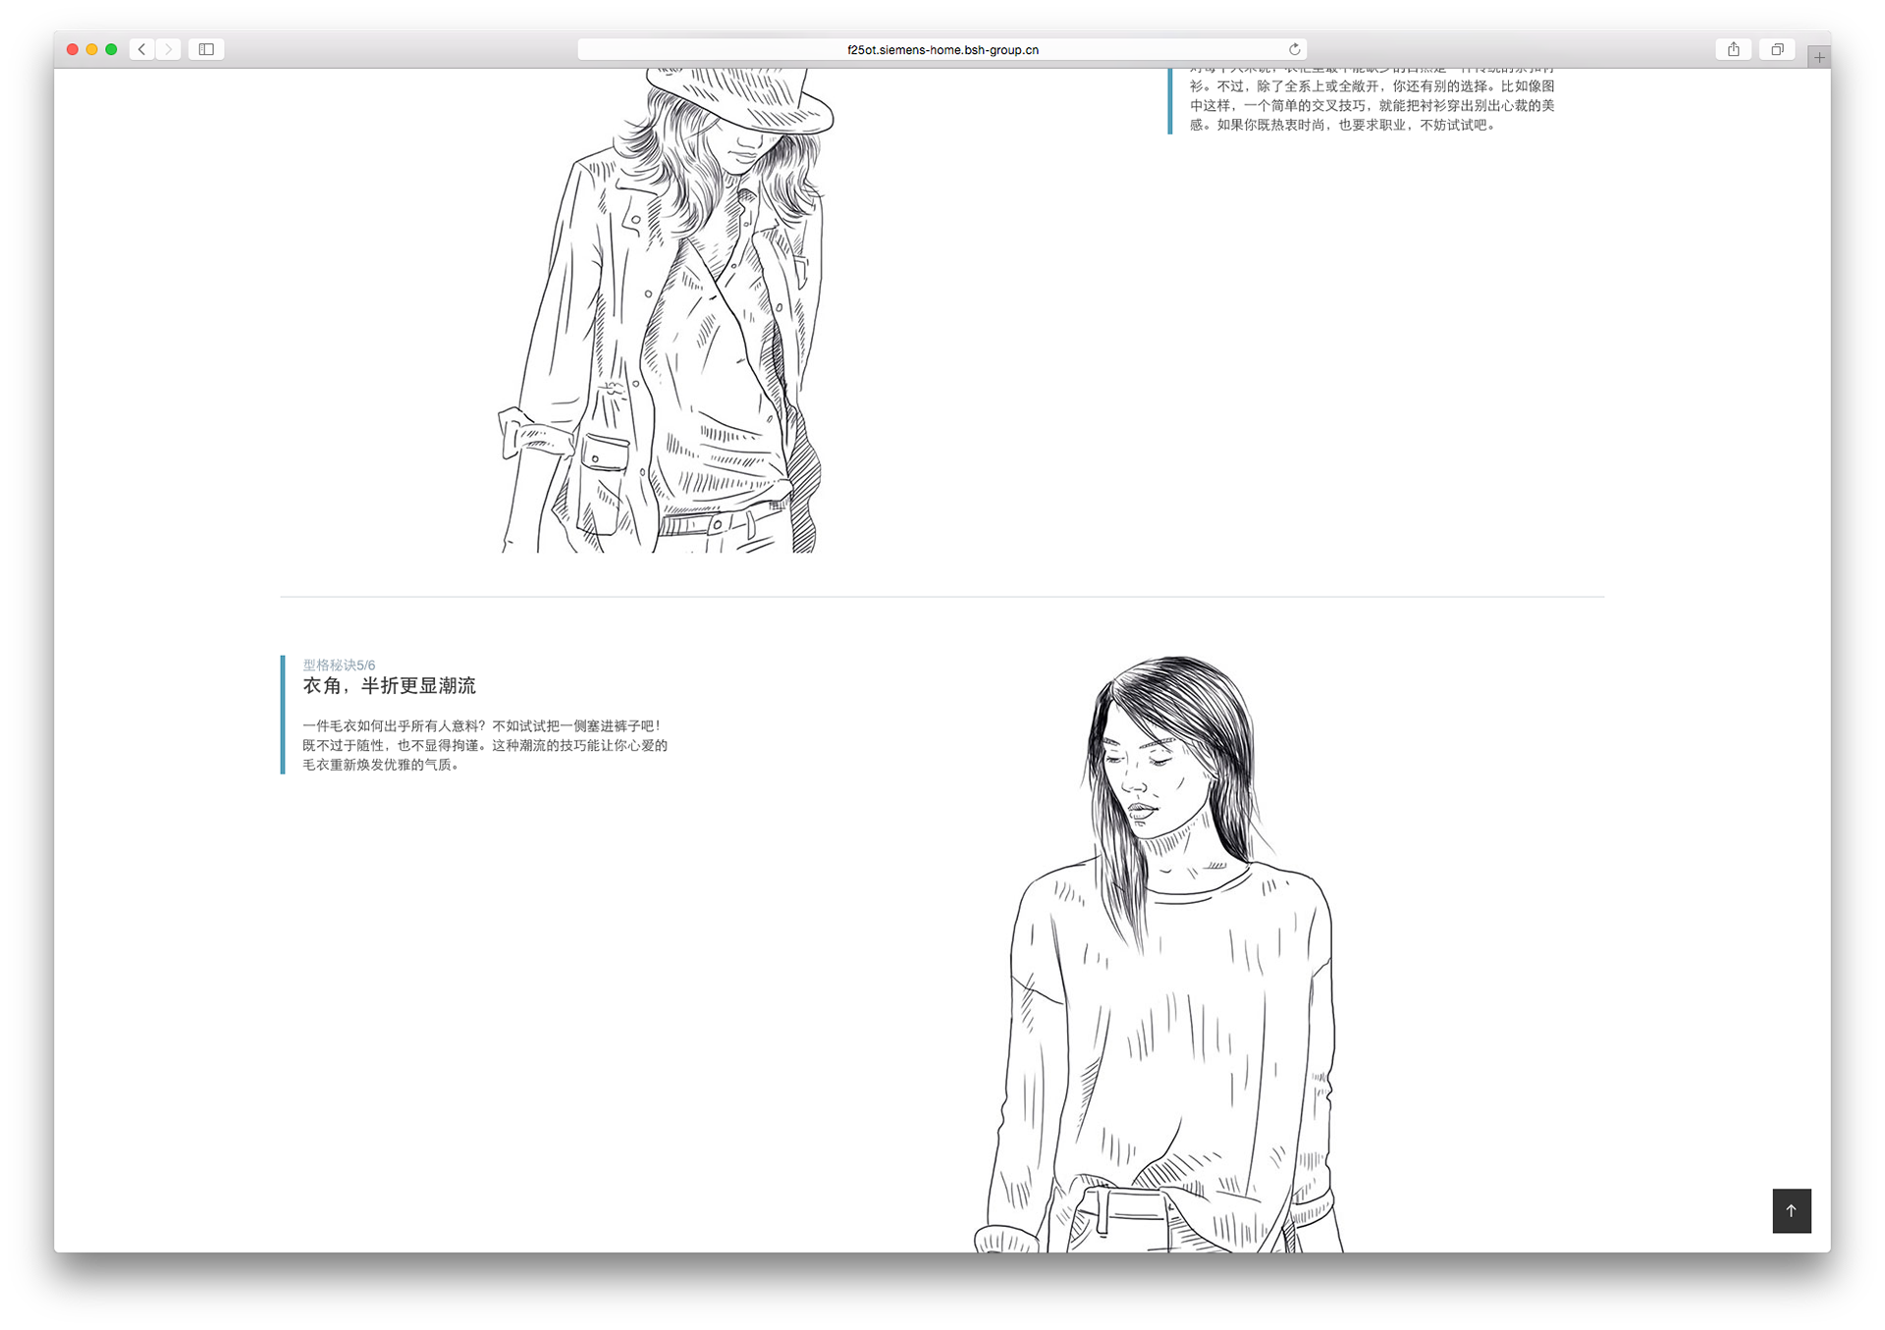Viewport: 1885px width, 1330px height.
Task: Toggle the Safari sidebar button
Action: [206, 49]
